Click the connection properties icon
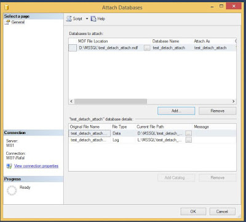246x222 pixels. coord(9,166)
